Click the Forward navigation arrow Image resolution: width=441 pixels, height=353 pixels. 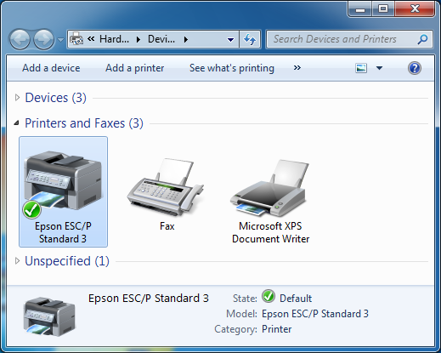point(43,39)
